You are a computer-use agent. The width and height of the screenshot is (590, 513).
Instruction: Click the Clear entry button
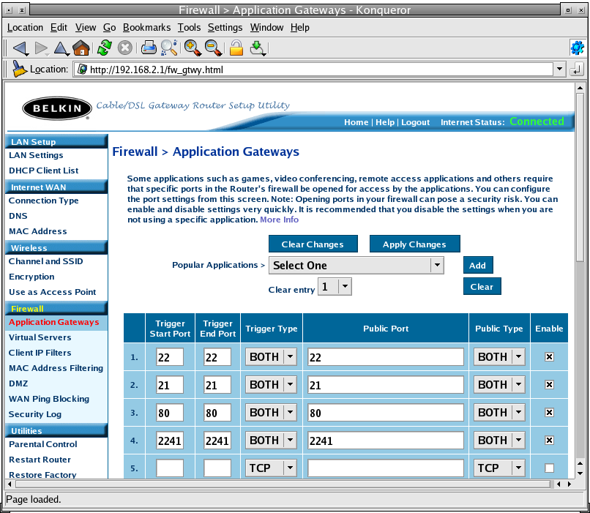(x=482, y=287)
